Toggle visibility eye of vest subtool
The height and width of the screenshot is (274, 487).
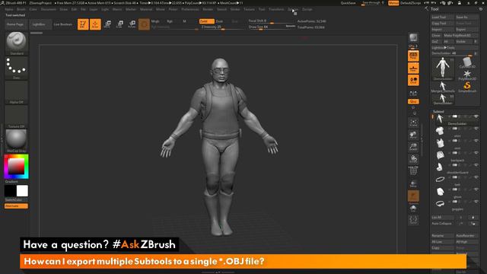pyautogui.click(x=476, y=141)
